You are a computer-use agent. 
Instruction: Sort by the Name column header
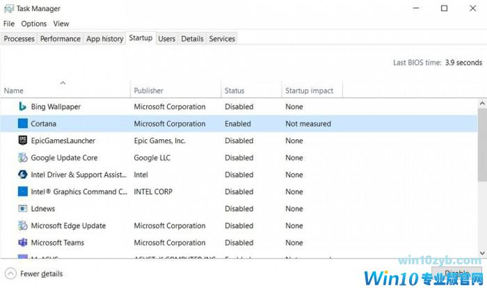click(x=14, y=90)
